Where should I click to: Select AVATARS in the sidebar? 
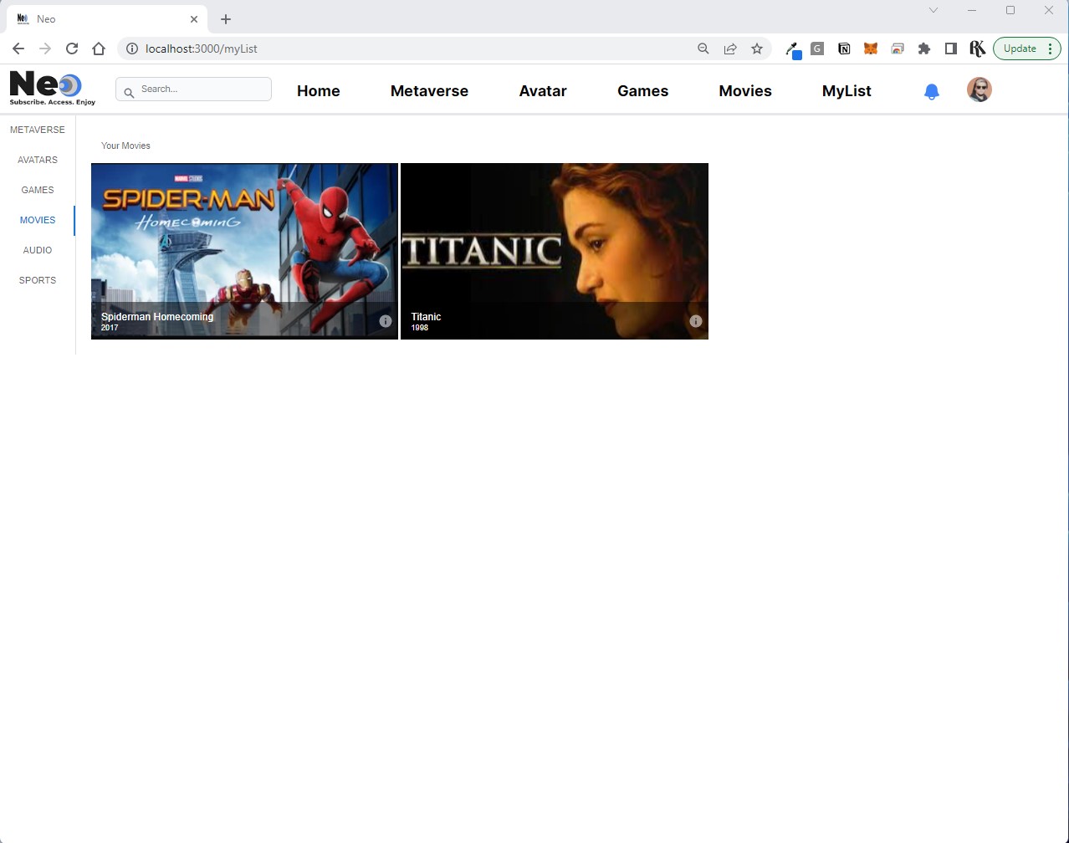click(38, 160)
